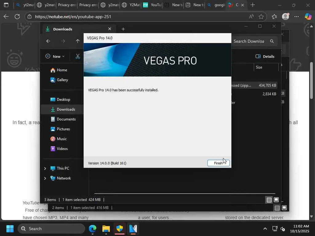Show hidden system tray icons

tap(265, 229)
